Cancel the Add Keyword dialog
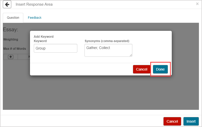 point(141,69)
